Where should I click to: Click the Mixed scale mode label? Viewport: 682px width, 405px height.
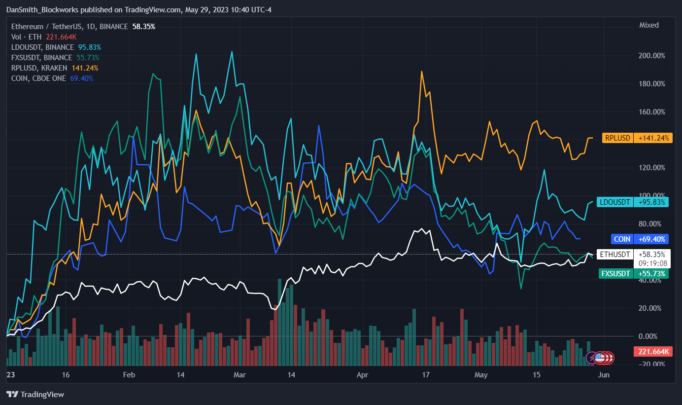pyautogui.click(x=648, y=25)
